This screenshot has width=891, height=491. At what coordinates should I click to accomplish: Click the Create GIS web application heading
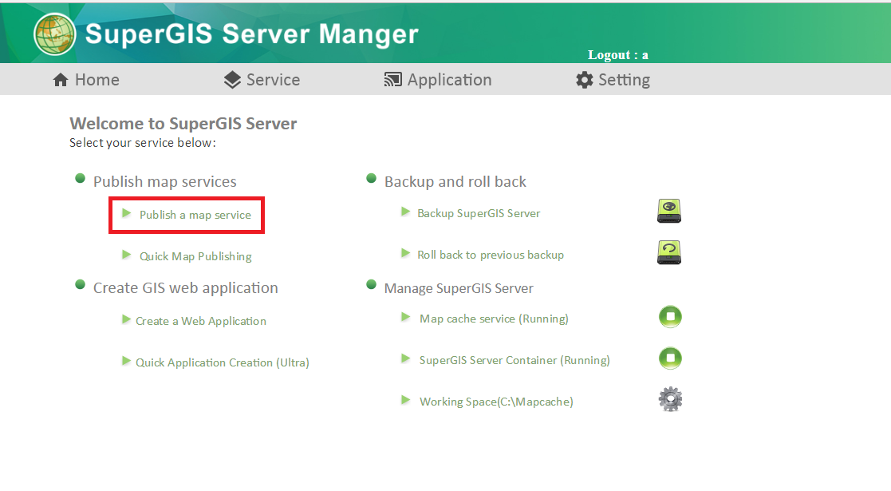pos(185,288)
